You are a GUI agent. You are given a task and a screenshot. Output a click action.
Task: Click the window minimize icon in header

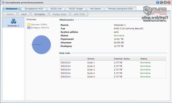click(x=161, y=2)
